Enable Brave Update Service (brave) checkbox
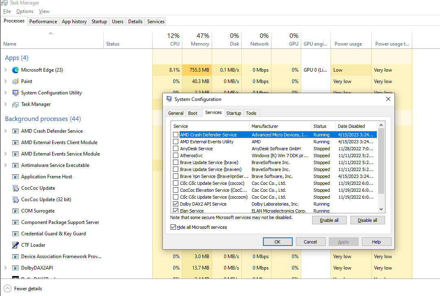The height and width of the screenshot is (296, 440). tap(176, 162)
